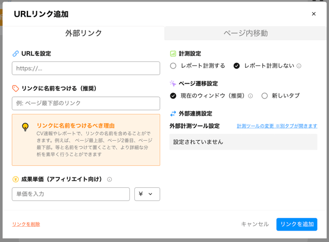The image size is (329, 242).
Task: Click the red リンクを削除 link
Action: tap(26, 224)
